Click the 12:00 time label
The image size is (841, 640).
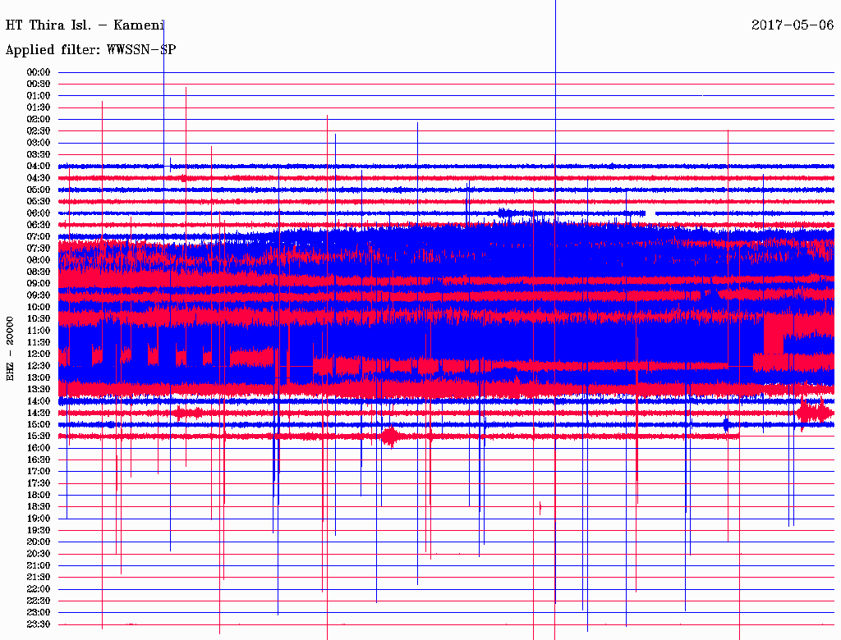pyautogui.click(x=39, y=354)
